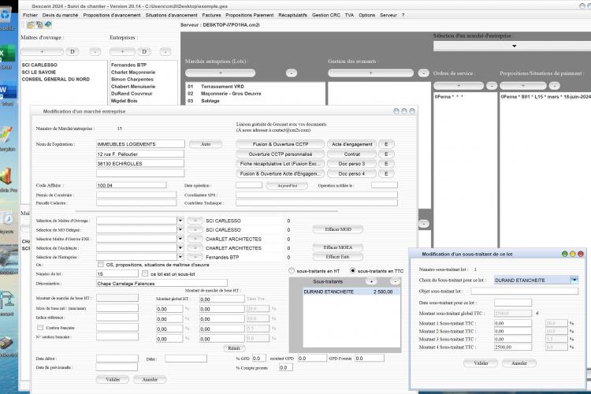Click the E button beside Acte d'engagement
The image size is (591, 394).
click(x=386, y=144)
